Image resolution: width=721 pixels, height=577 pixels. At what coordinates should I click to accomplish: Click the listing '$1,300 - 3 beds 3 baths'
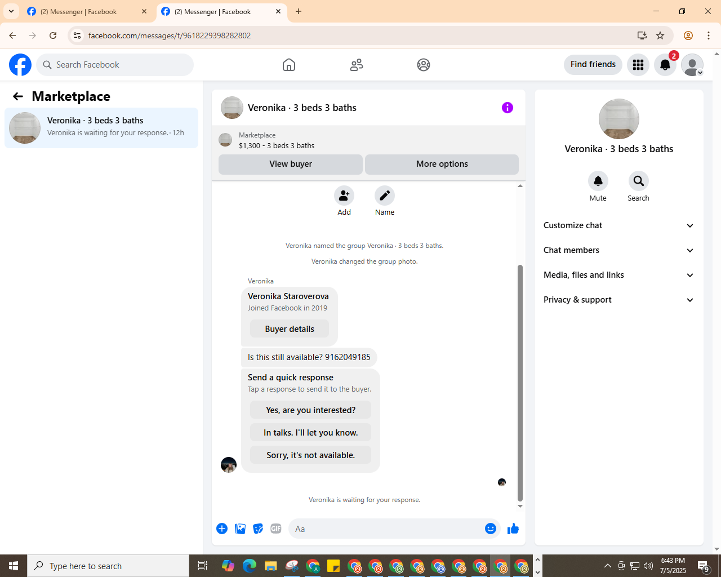[277, 145]
